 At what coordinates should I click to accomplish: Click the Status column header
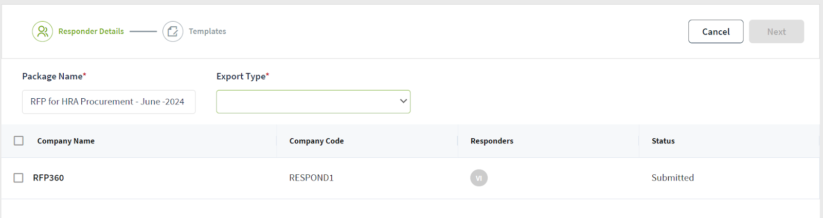pyautogui.click(x=663, y=141)
